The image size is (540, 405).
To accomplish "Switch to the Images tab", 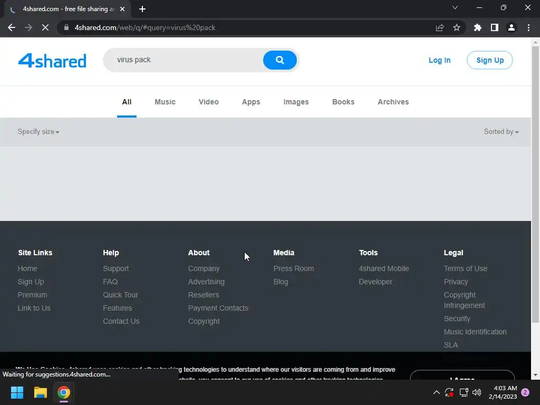I will [296, 102].
